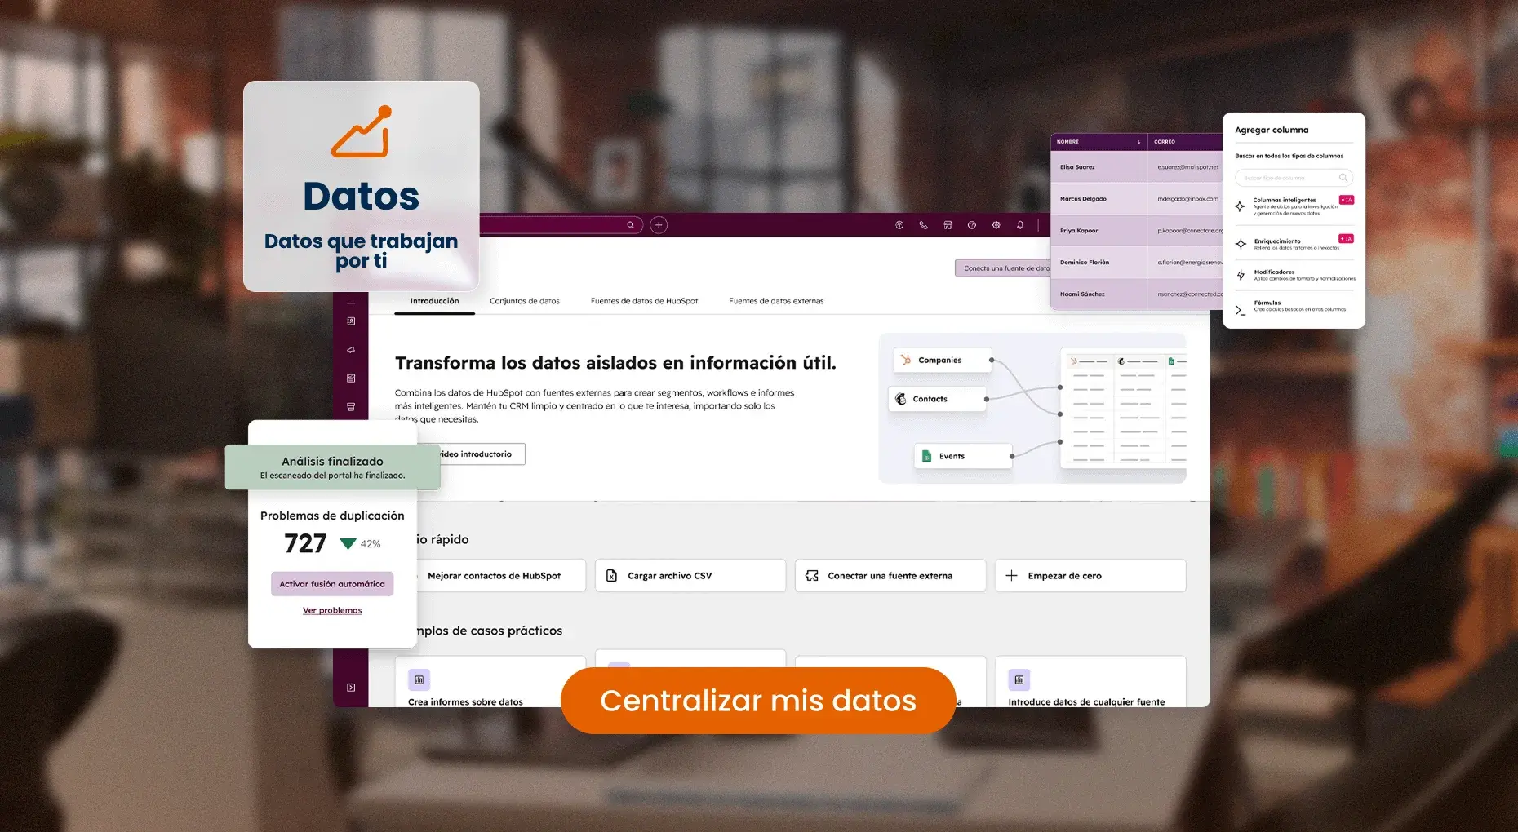The image size is (1518, 832).
Task: Open Fuentes de datos externas tab
Action: click(775, 301)
